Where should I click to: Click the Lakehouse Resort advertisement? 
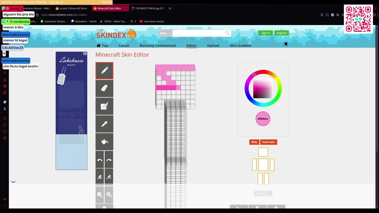[x=71, y=111]
